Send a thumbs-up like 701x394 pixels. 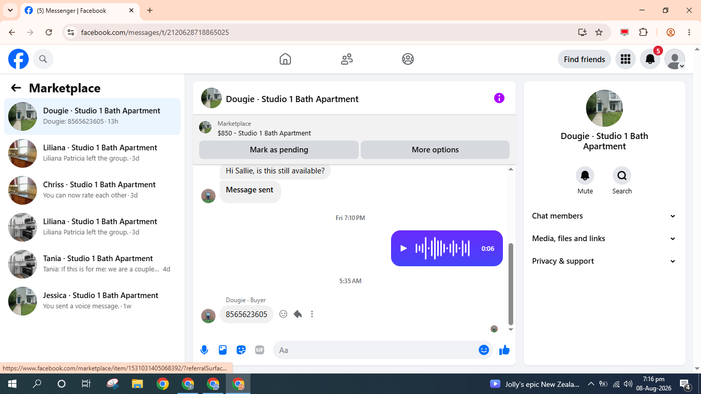504,350
